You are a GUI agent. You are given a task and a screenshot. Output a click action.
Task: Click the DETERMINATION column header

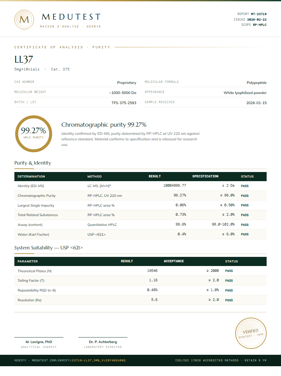31,177
